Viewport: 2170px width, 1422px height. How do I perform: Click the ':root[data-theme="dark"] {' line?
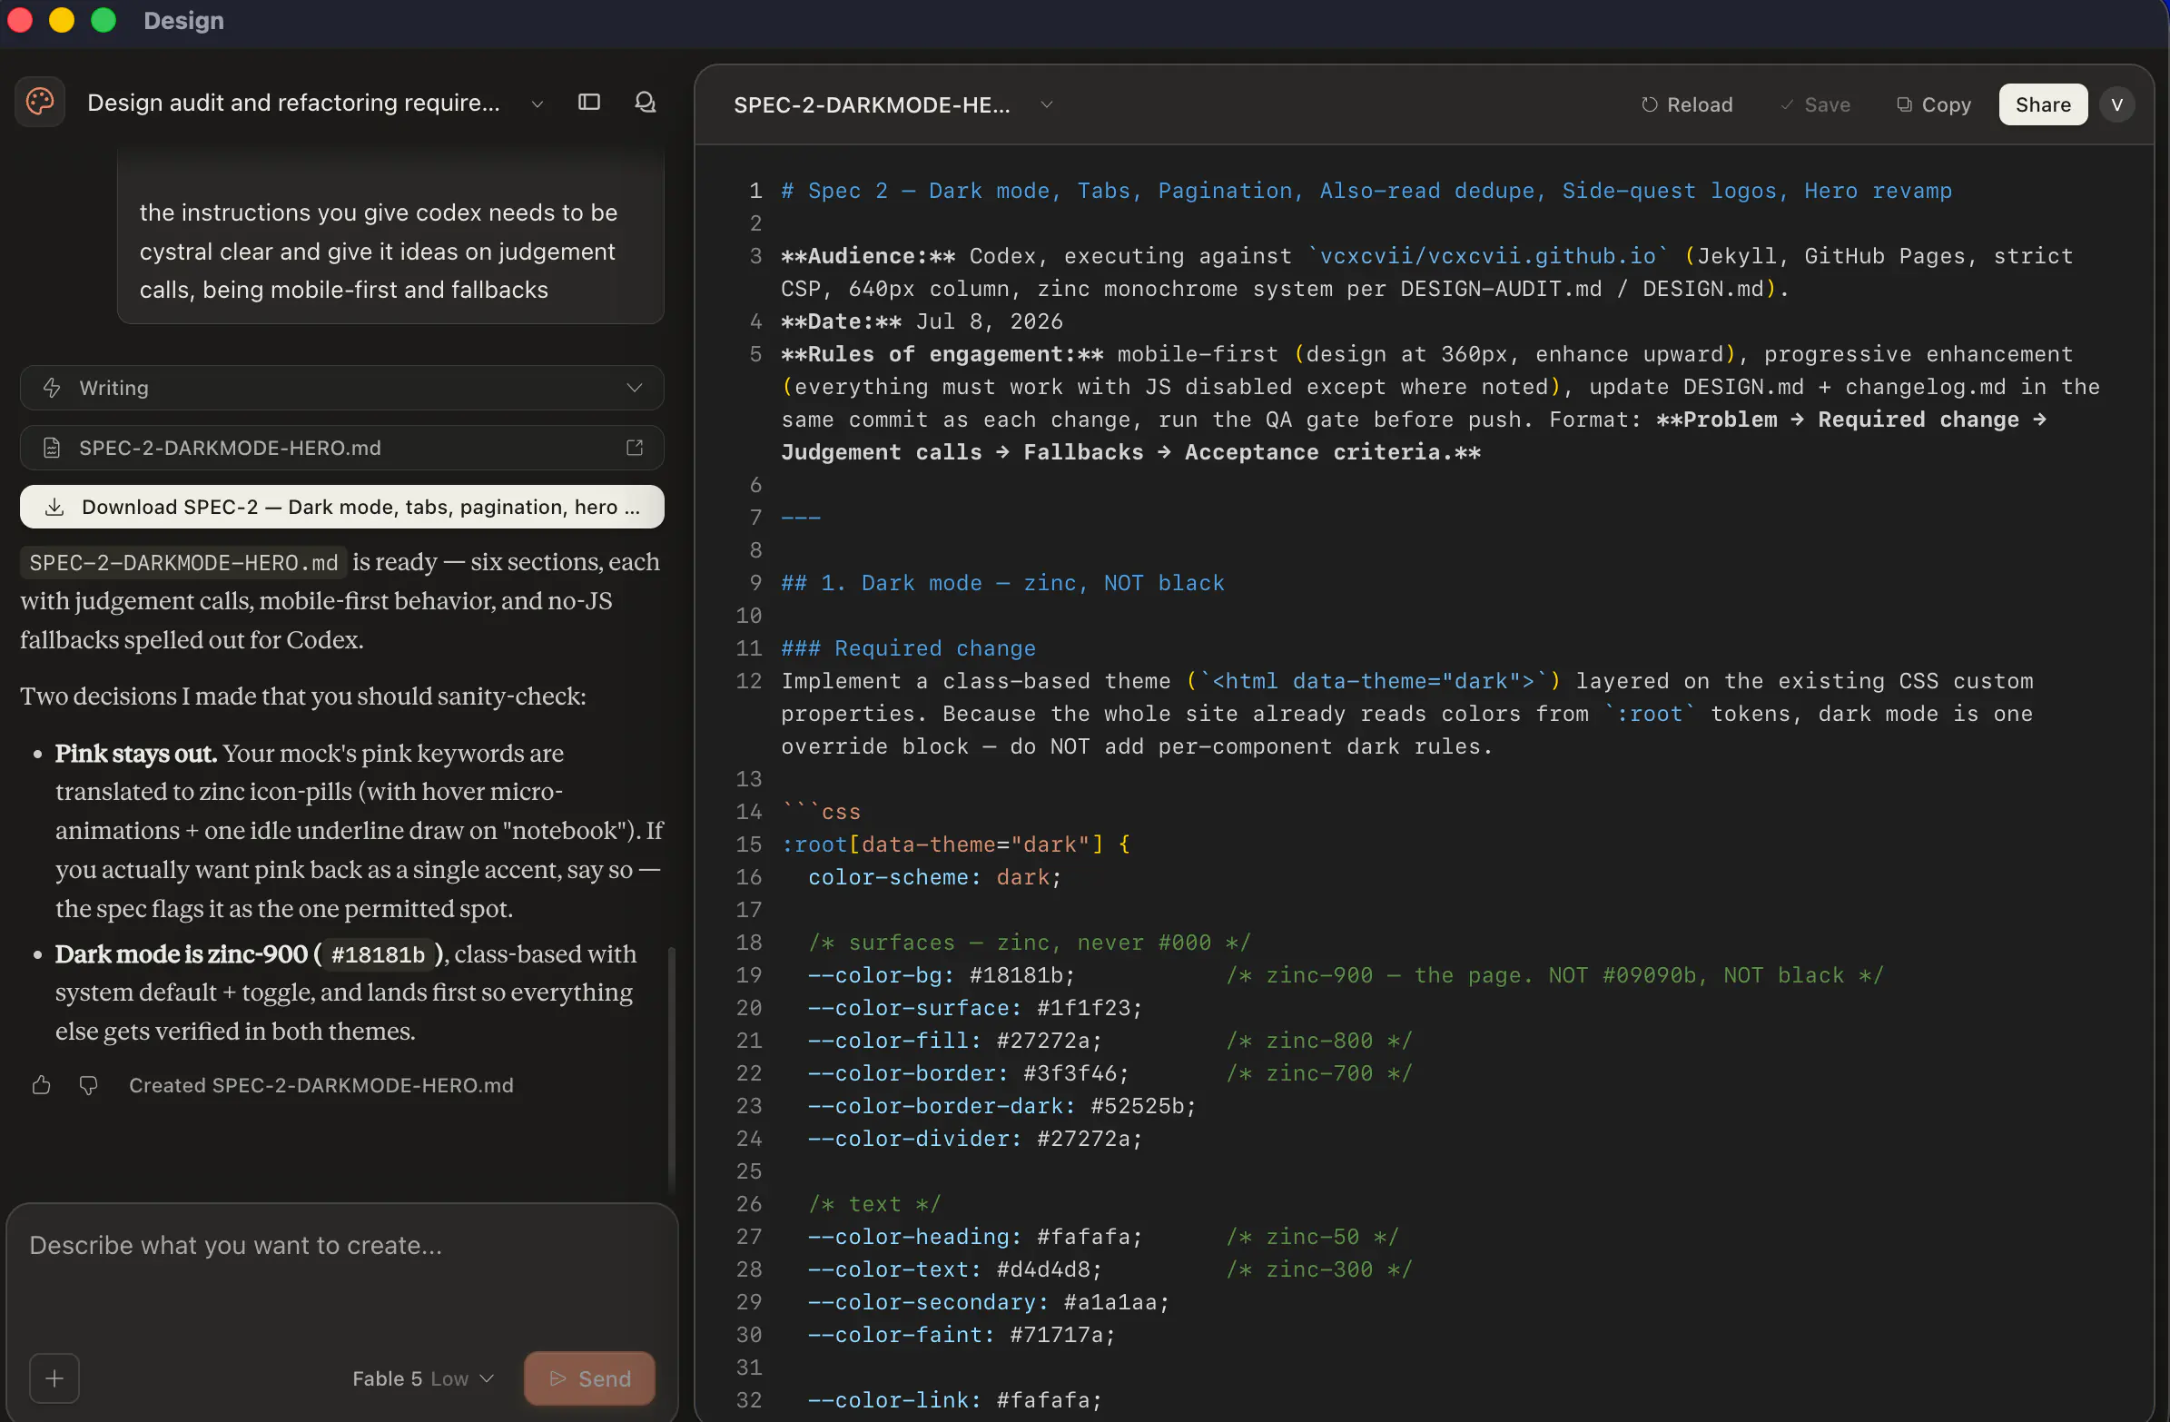(955, 844)
